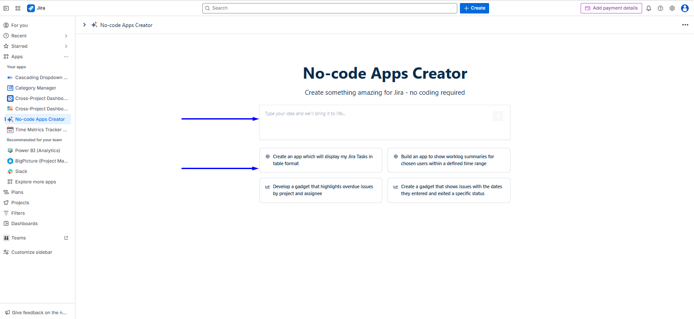Click the Cascading Dropdown app icon

(x=10, y=77)
